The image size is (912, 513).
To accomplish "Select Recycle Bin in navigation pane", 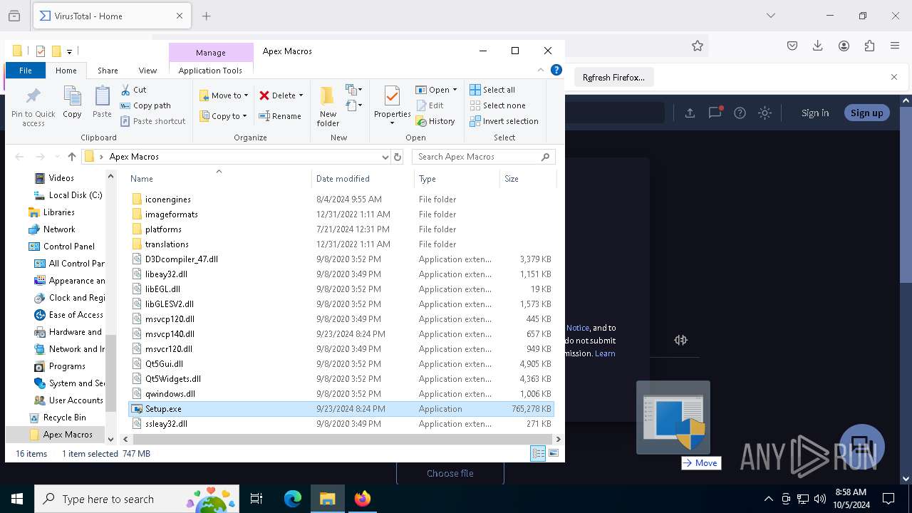I will click(x=64, y=418).
